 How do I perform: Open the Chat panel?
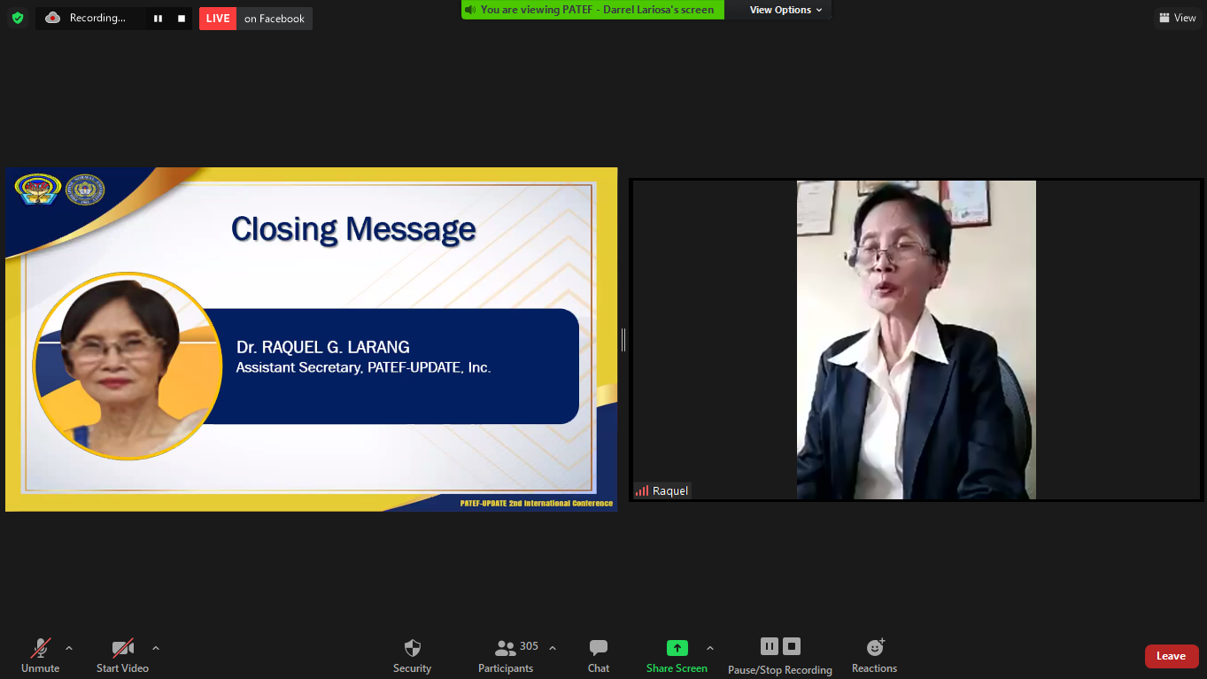click(599, 654)
